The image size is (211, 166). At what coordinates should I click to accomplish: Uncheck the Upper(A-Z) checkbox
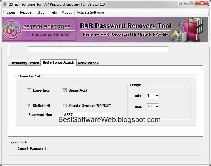65,90
